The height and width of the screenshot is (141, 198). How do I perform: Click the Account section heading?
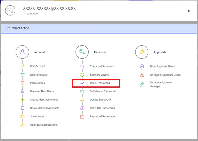40,52
